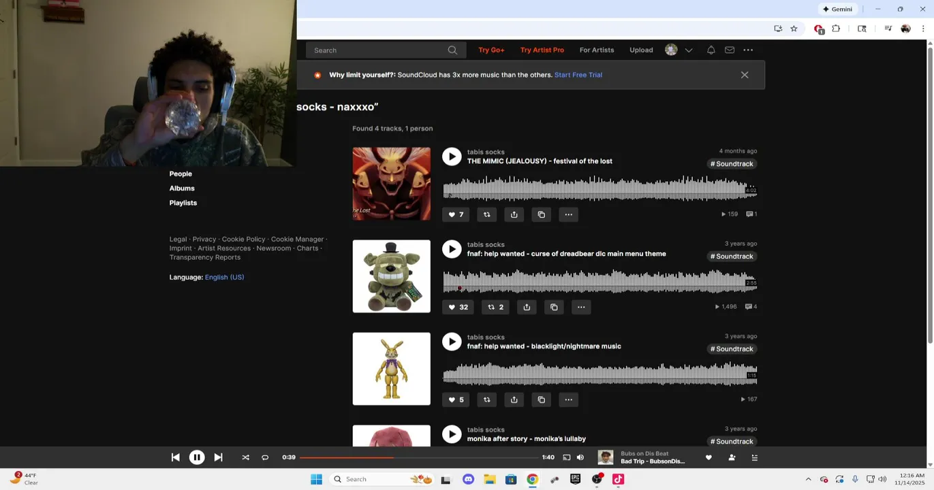Like the playing Bad Trip track

(709, 458)
